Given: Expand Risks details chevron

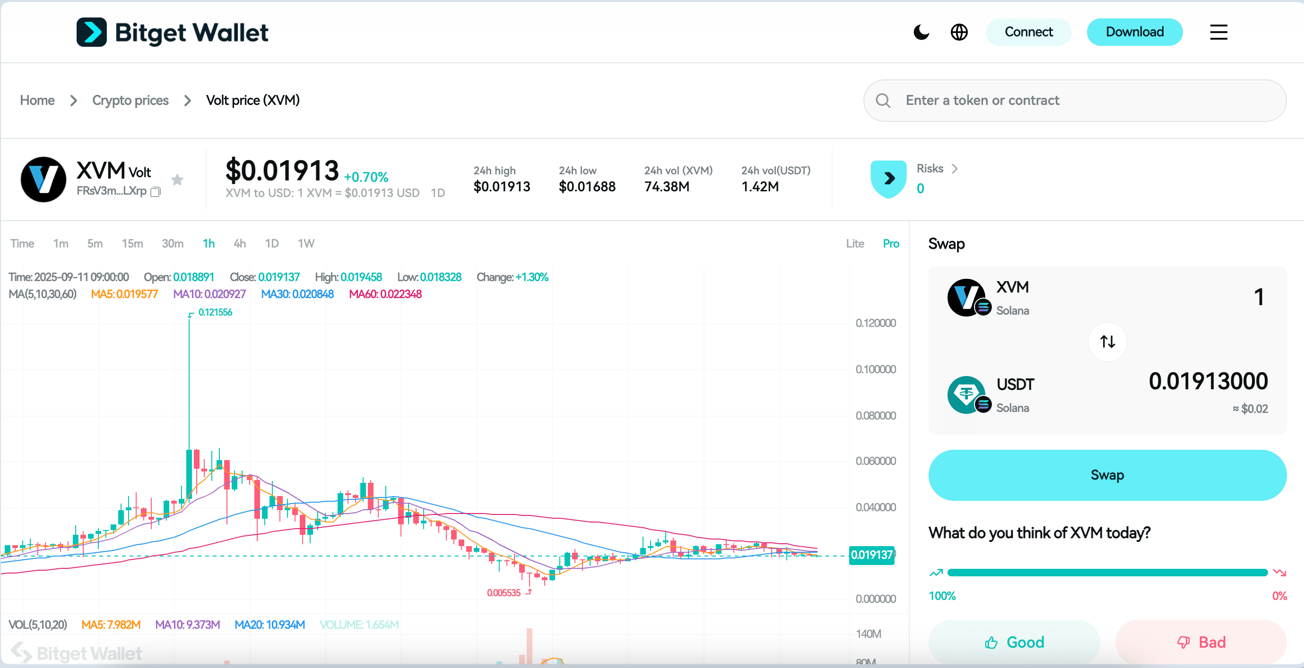Looking at the screenshot, I should pos(955,168).
